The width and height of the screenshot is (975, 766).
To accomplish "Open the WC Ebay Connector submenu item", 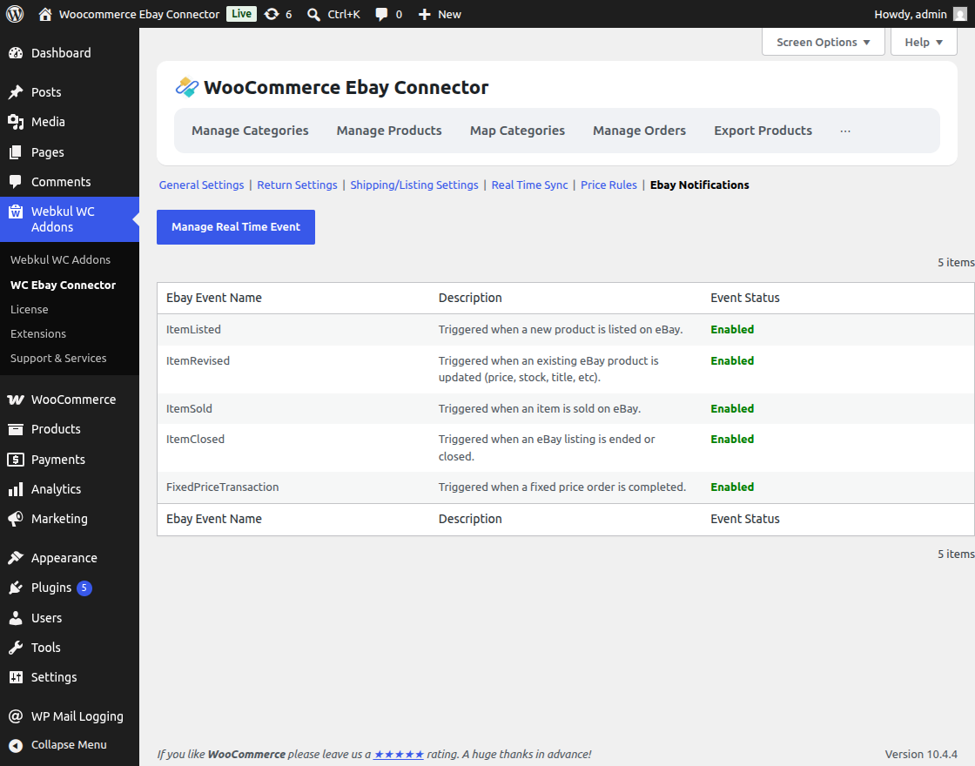I will click(63, 285).
